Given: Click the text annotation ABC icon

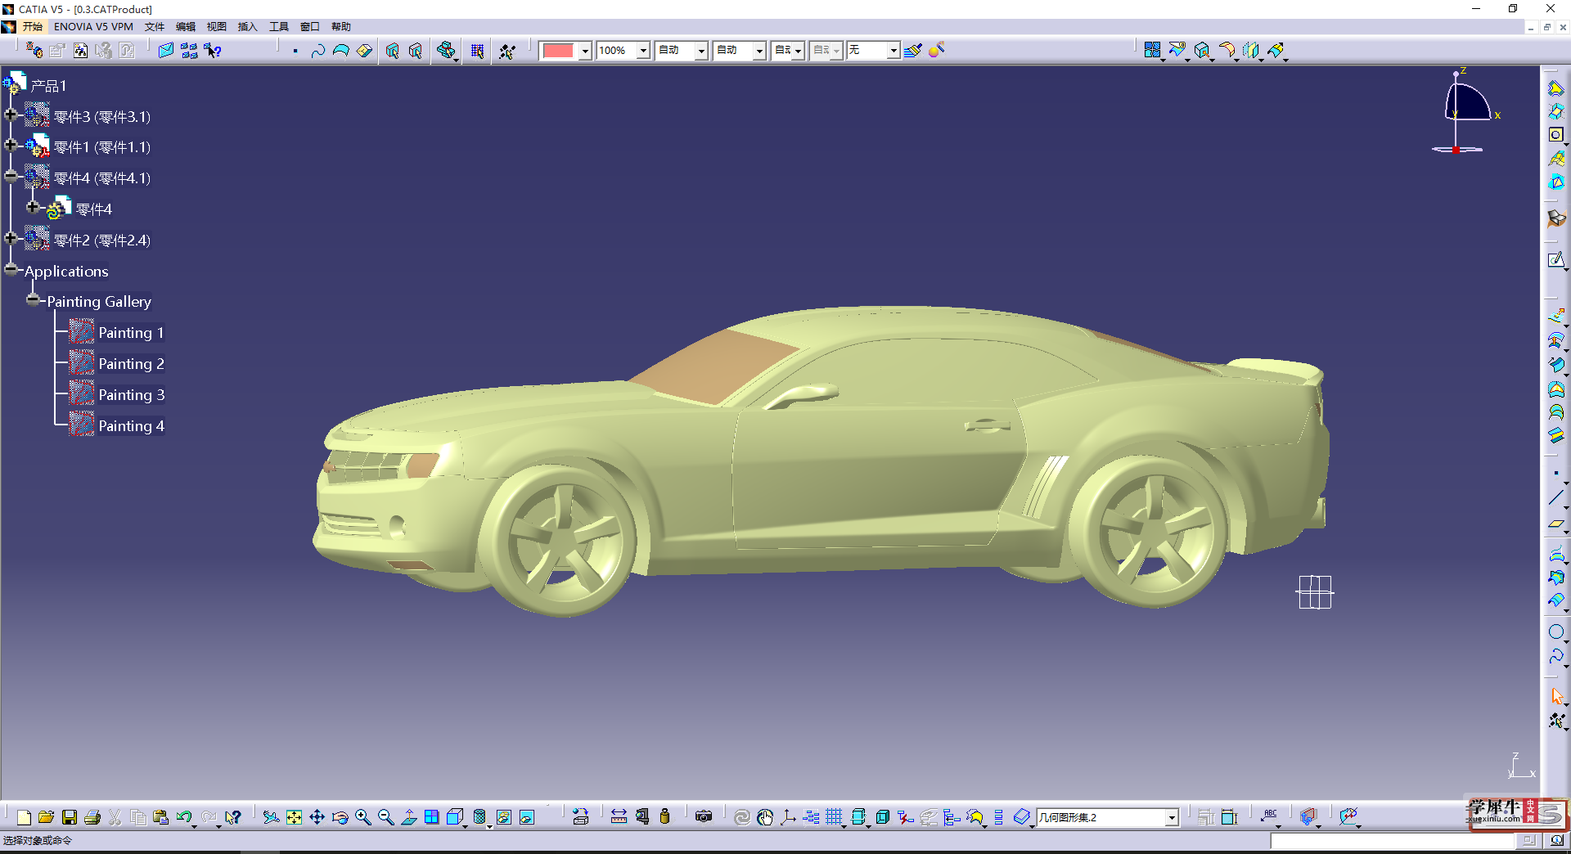Looking at the screenshot, I should [x=1270, y=816].
